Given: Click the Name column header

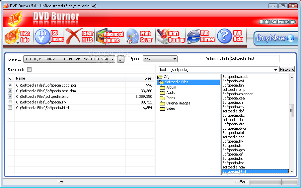Looking at the screenshot, I should point(70,78).
